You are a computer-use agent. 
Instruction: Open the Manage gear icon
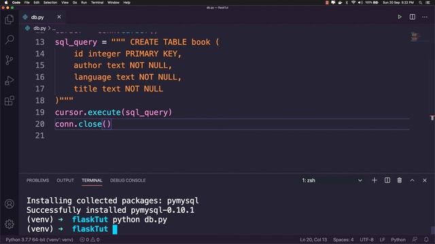tap(10, 224)
